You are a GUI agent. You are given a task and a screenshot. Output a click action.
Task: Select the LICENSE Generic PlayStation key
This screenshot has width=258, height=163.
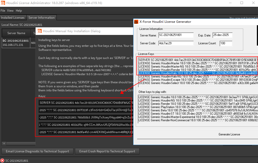coord(198,107)
